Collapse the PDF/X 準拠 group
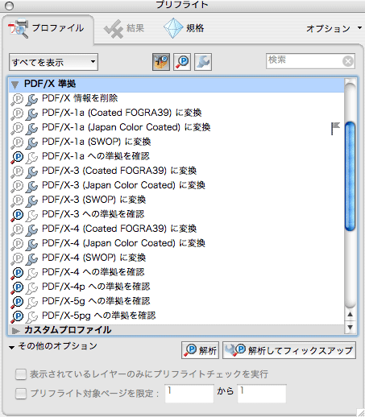Screen dimensions: 365x417 [x=15, y=85]
